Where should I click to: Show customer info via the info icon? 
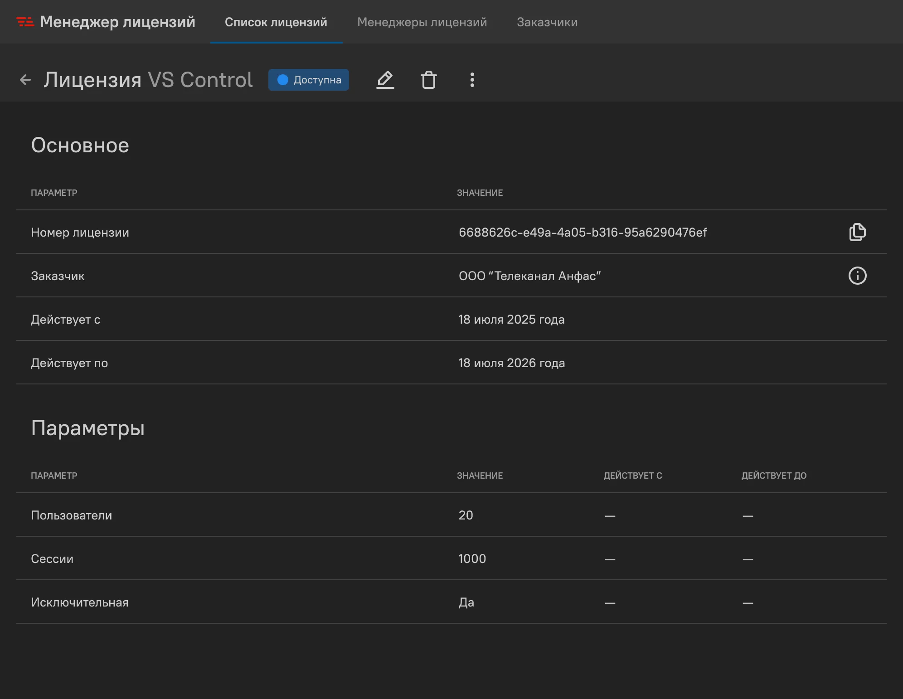(857, 276)
